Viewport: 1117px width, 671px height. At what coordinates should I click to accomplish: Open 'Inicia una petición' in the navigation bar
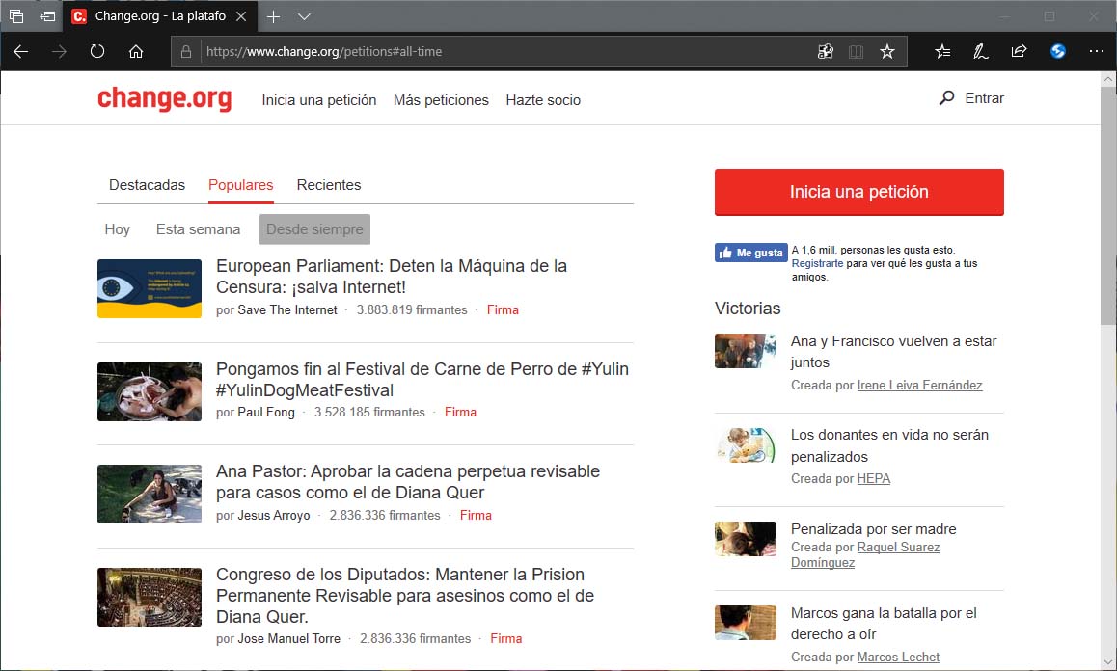319,100
